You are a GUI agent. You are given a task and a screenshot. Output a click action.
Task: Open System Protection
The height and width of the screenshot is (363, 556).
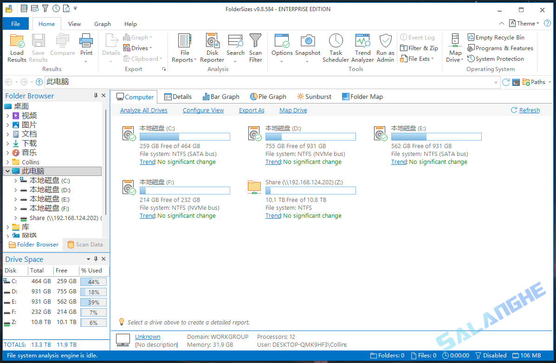(x=496, y=58)
